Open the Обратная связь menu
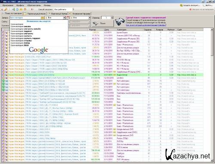Screen dimensions: 215x164 click(34, 5)
